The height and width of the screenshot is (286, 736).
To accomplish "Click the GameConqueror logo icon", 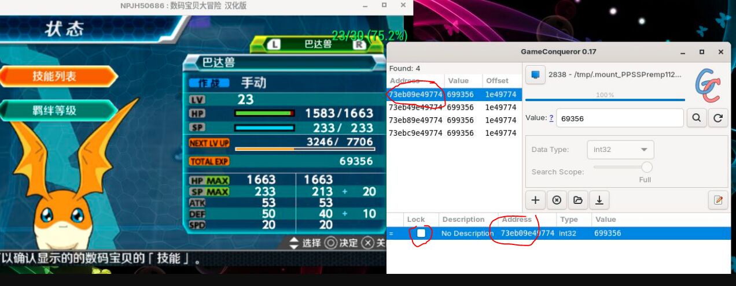I will (x=708, y=84).
